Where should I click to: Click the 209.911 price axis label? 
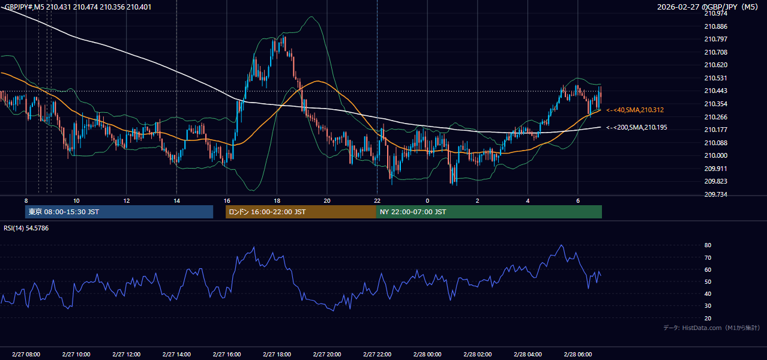tap(715, 169)
